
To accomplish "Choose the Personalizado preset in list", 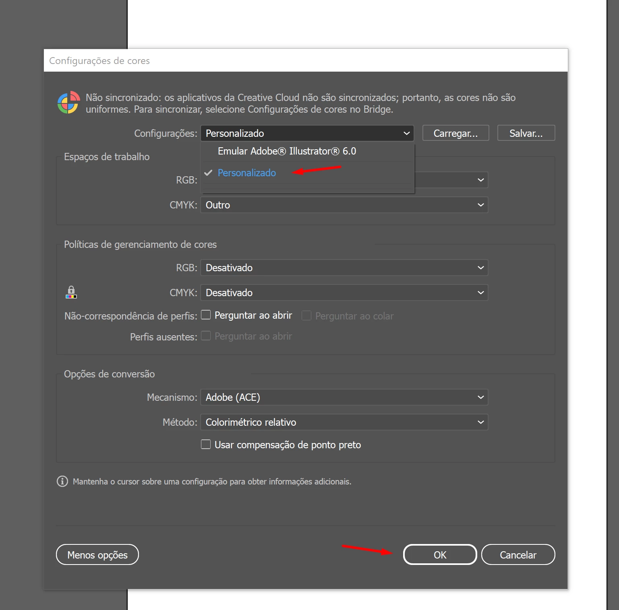I will point(246,173).
